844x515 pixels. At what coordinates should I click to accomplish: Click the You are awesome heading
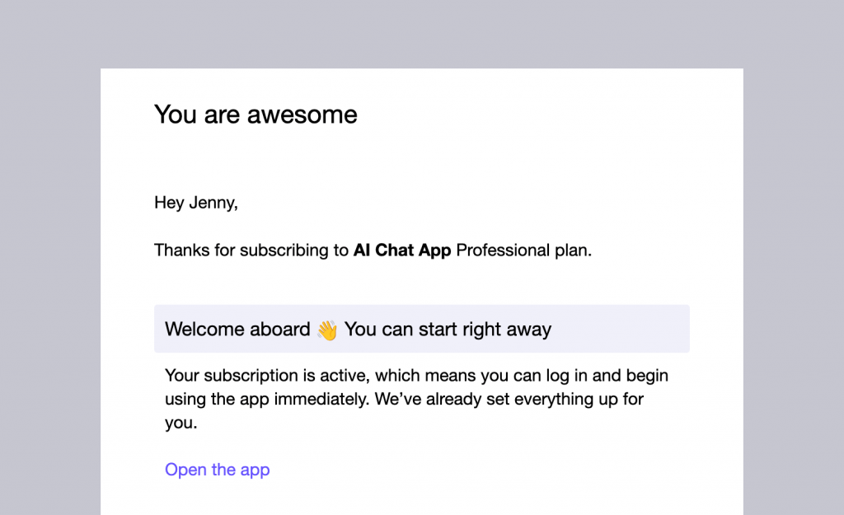(x=255, y=115)
